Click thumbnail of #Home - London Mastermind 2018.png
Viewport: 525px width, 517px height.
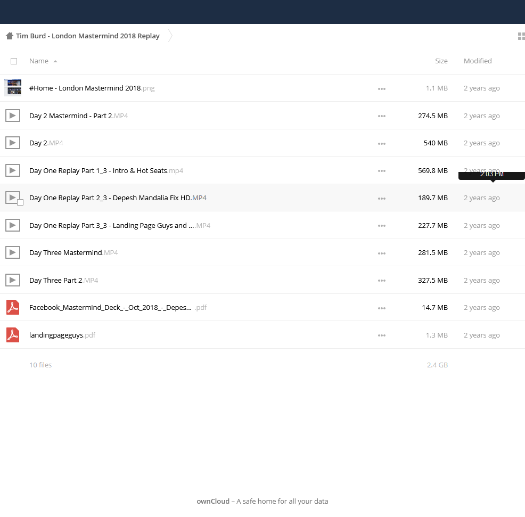point(13,88)
